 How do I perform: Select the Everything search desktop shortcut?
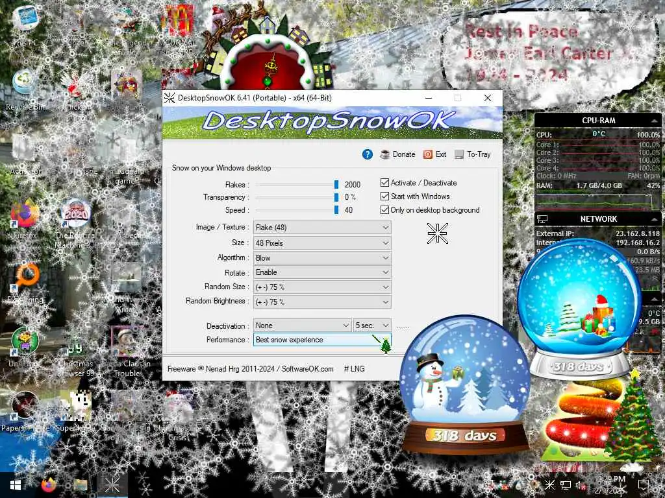[25, 283]
